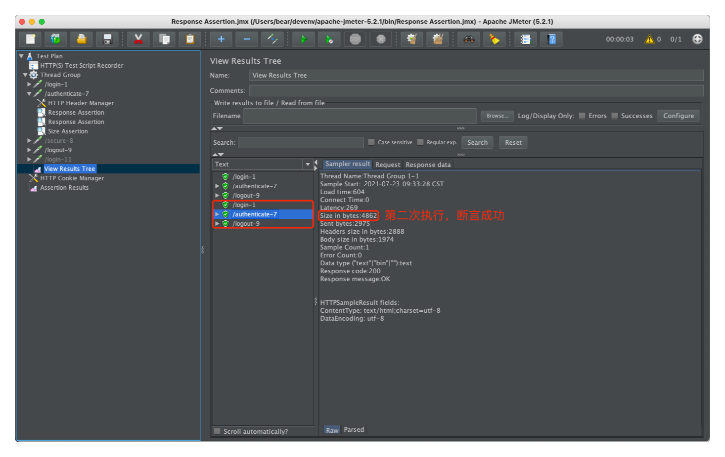
Task: Open the Templates toolbar icon
Action: pos(56,39)
